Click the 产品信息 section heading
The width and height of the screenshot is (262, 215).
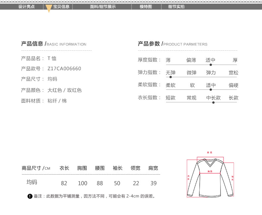point(32,44)
